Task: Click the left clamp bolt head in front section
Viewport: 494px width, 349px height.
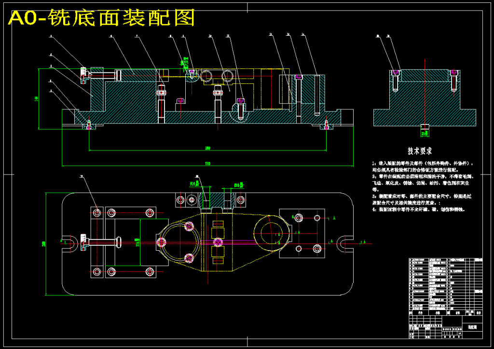Action: pyautogui.click(x=84, y=75)
